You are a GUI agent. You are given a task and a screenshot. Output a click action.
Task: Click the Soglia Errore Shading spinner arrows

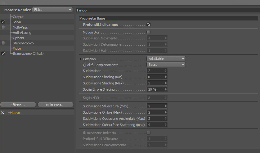(x=166, y=89)
